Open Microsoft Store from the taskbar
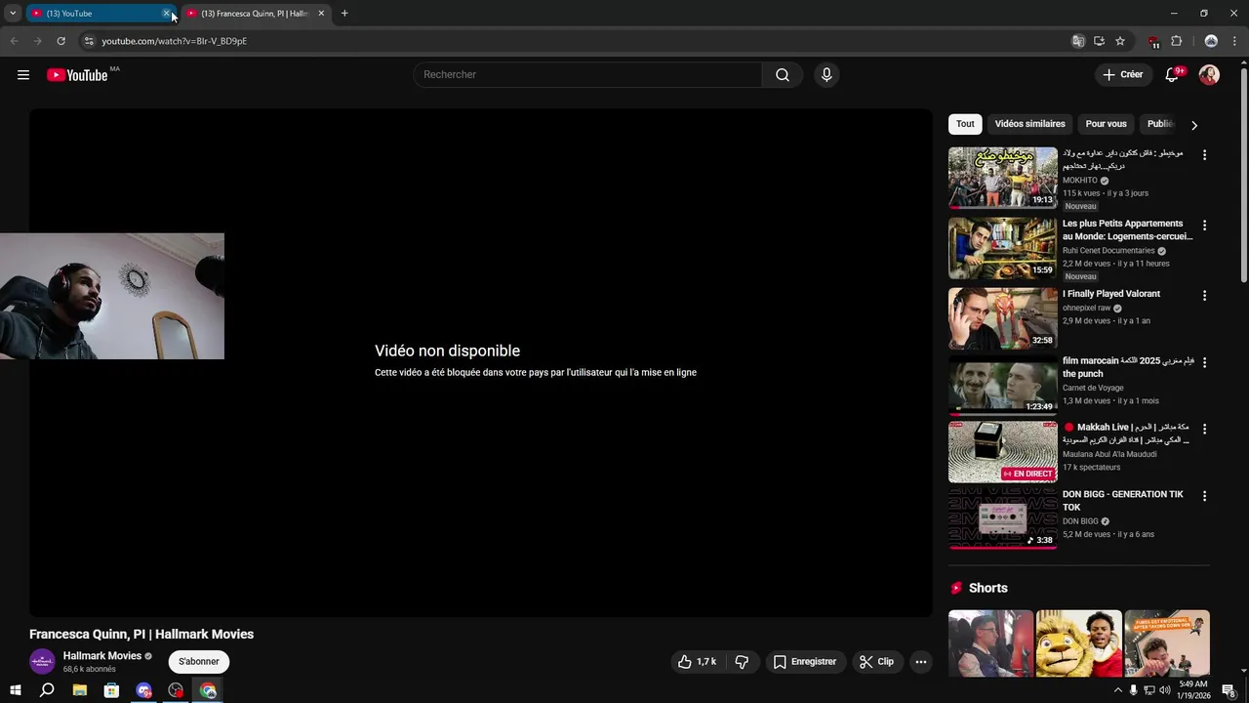The image size is (1249, 703). pyautogui.click(x=111, y=690)
